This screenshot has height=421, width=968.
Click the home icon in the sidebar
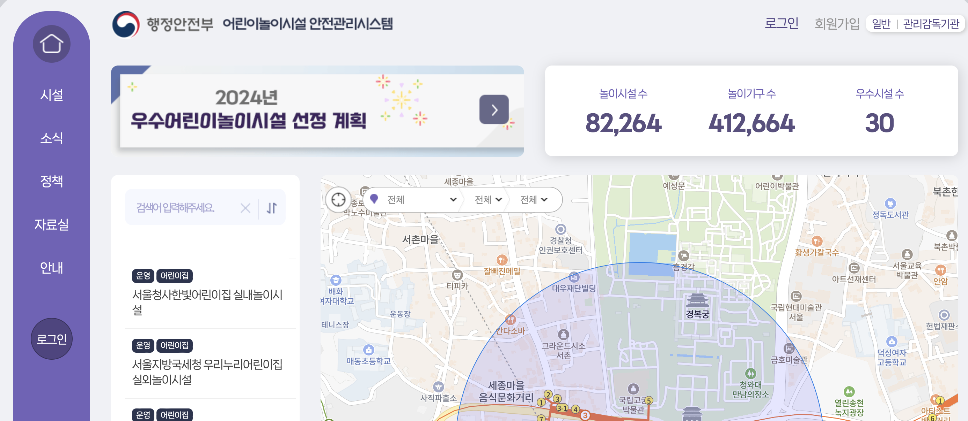[51, 44]
